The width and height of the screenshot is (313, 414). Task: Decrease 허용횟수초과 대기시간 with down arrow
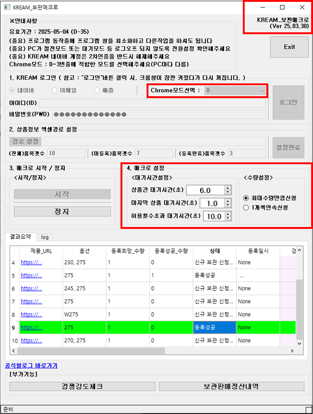tap(228, 218)
